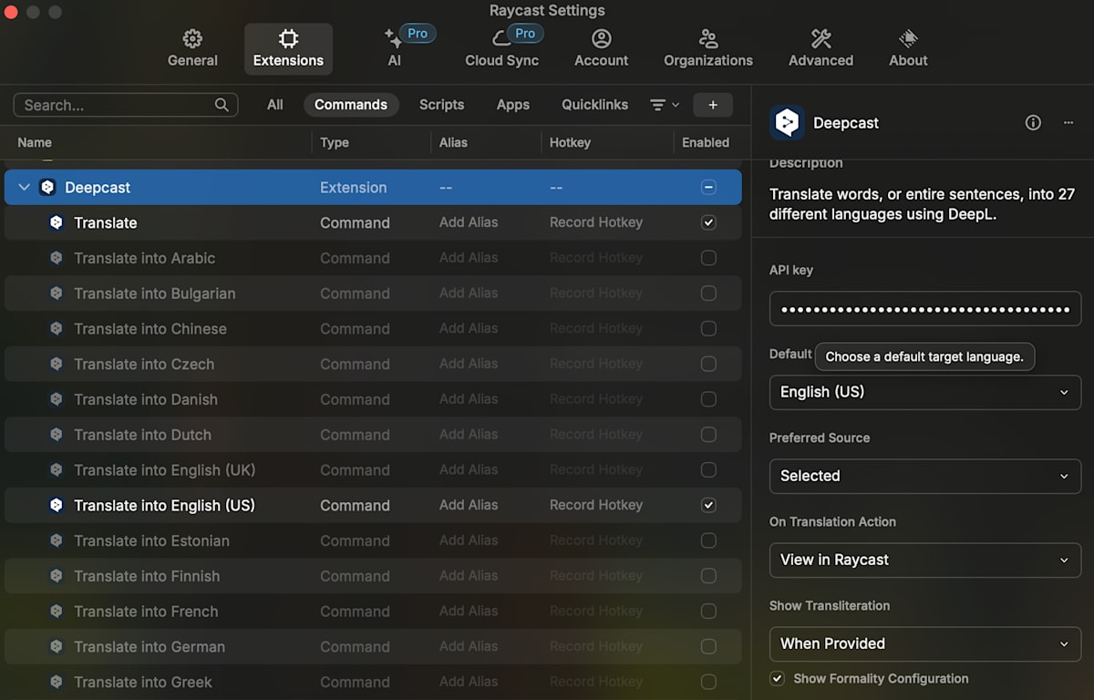Uncheck Show Formality Configuration
Screen dimensions: 1094x700
[x=778, y=678]
